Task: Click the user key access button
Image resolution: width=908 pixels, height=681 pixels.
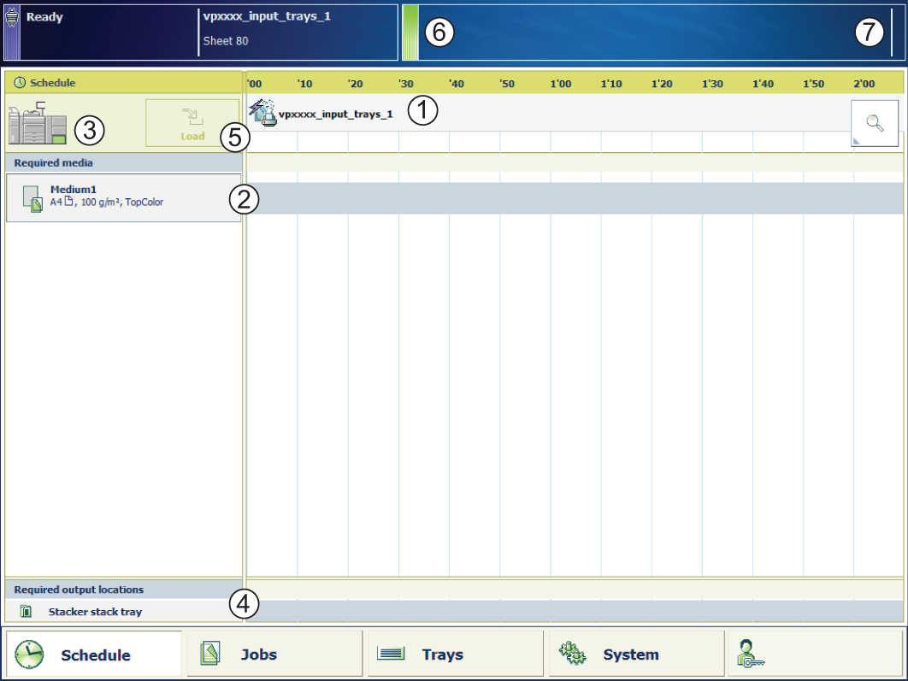Action: click(x=814, y=655)
